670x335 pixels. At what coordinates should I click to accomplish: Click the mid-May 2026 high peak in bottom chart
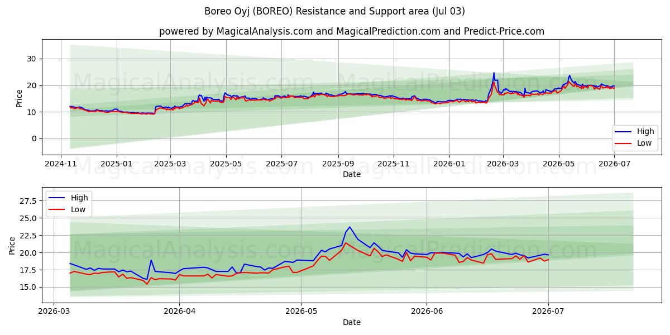click(x=350, y=227)
